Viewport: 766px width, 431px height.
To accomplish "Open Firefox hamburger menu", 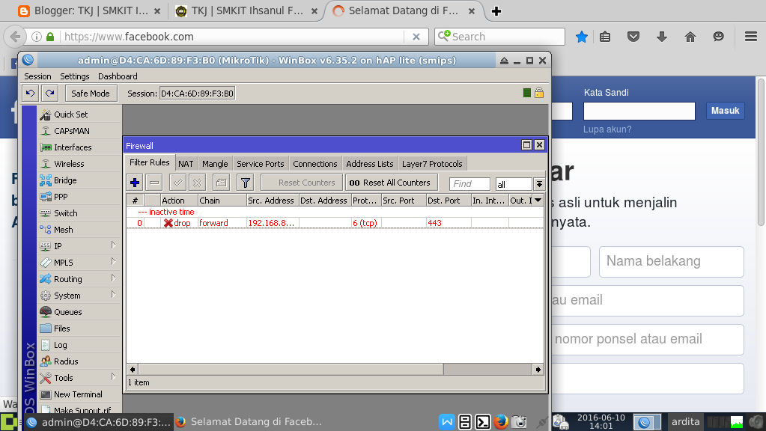I will tap(751, 37).
